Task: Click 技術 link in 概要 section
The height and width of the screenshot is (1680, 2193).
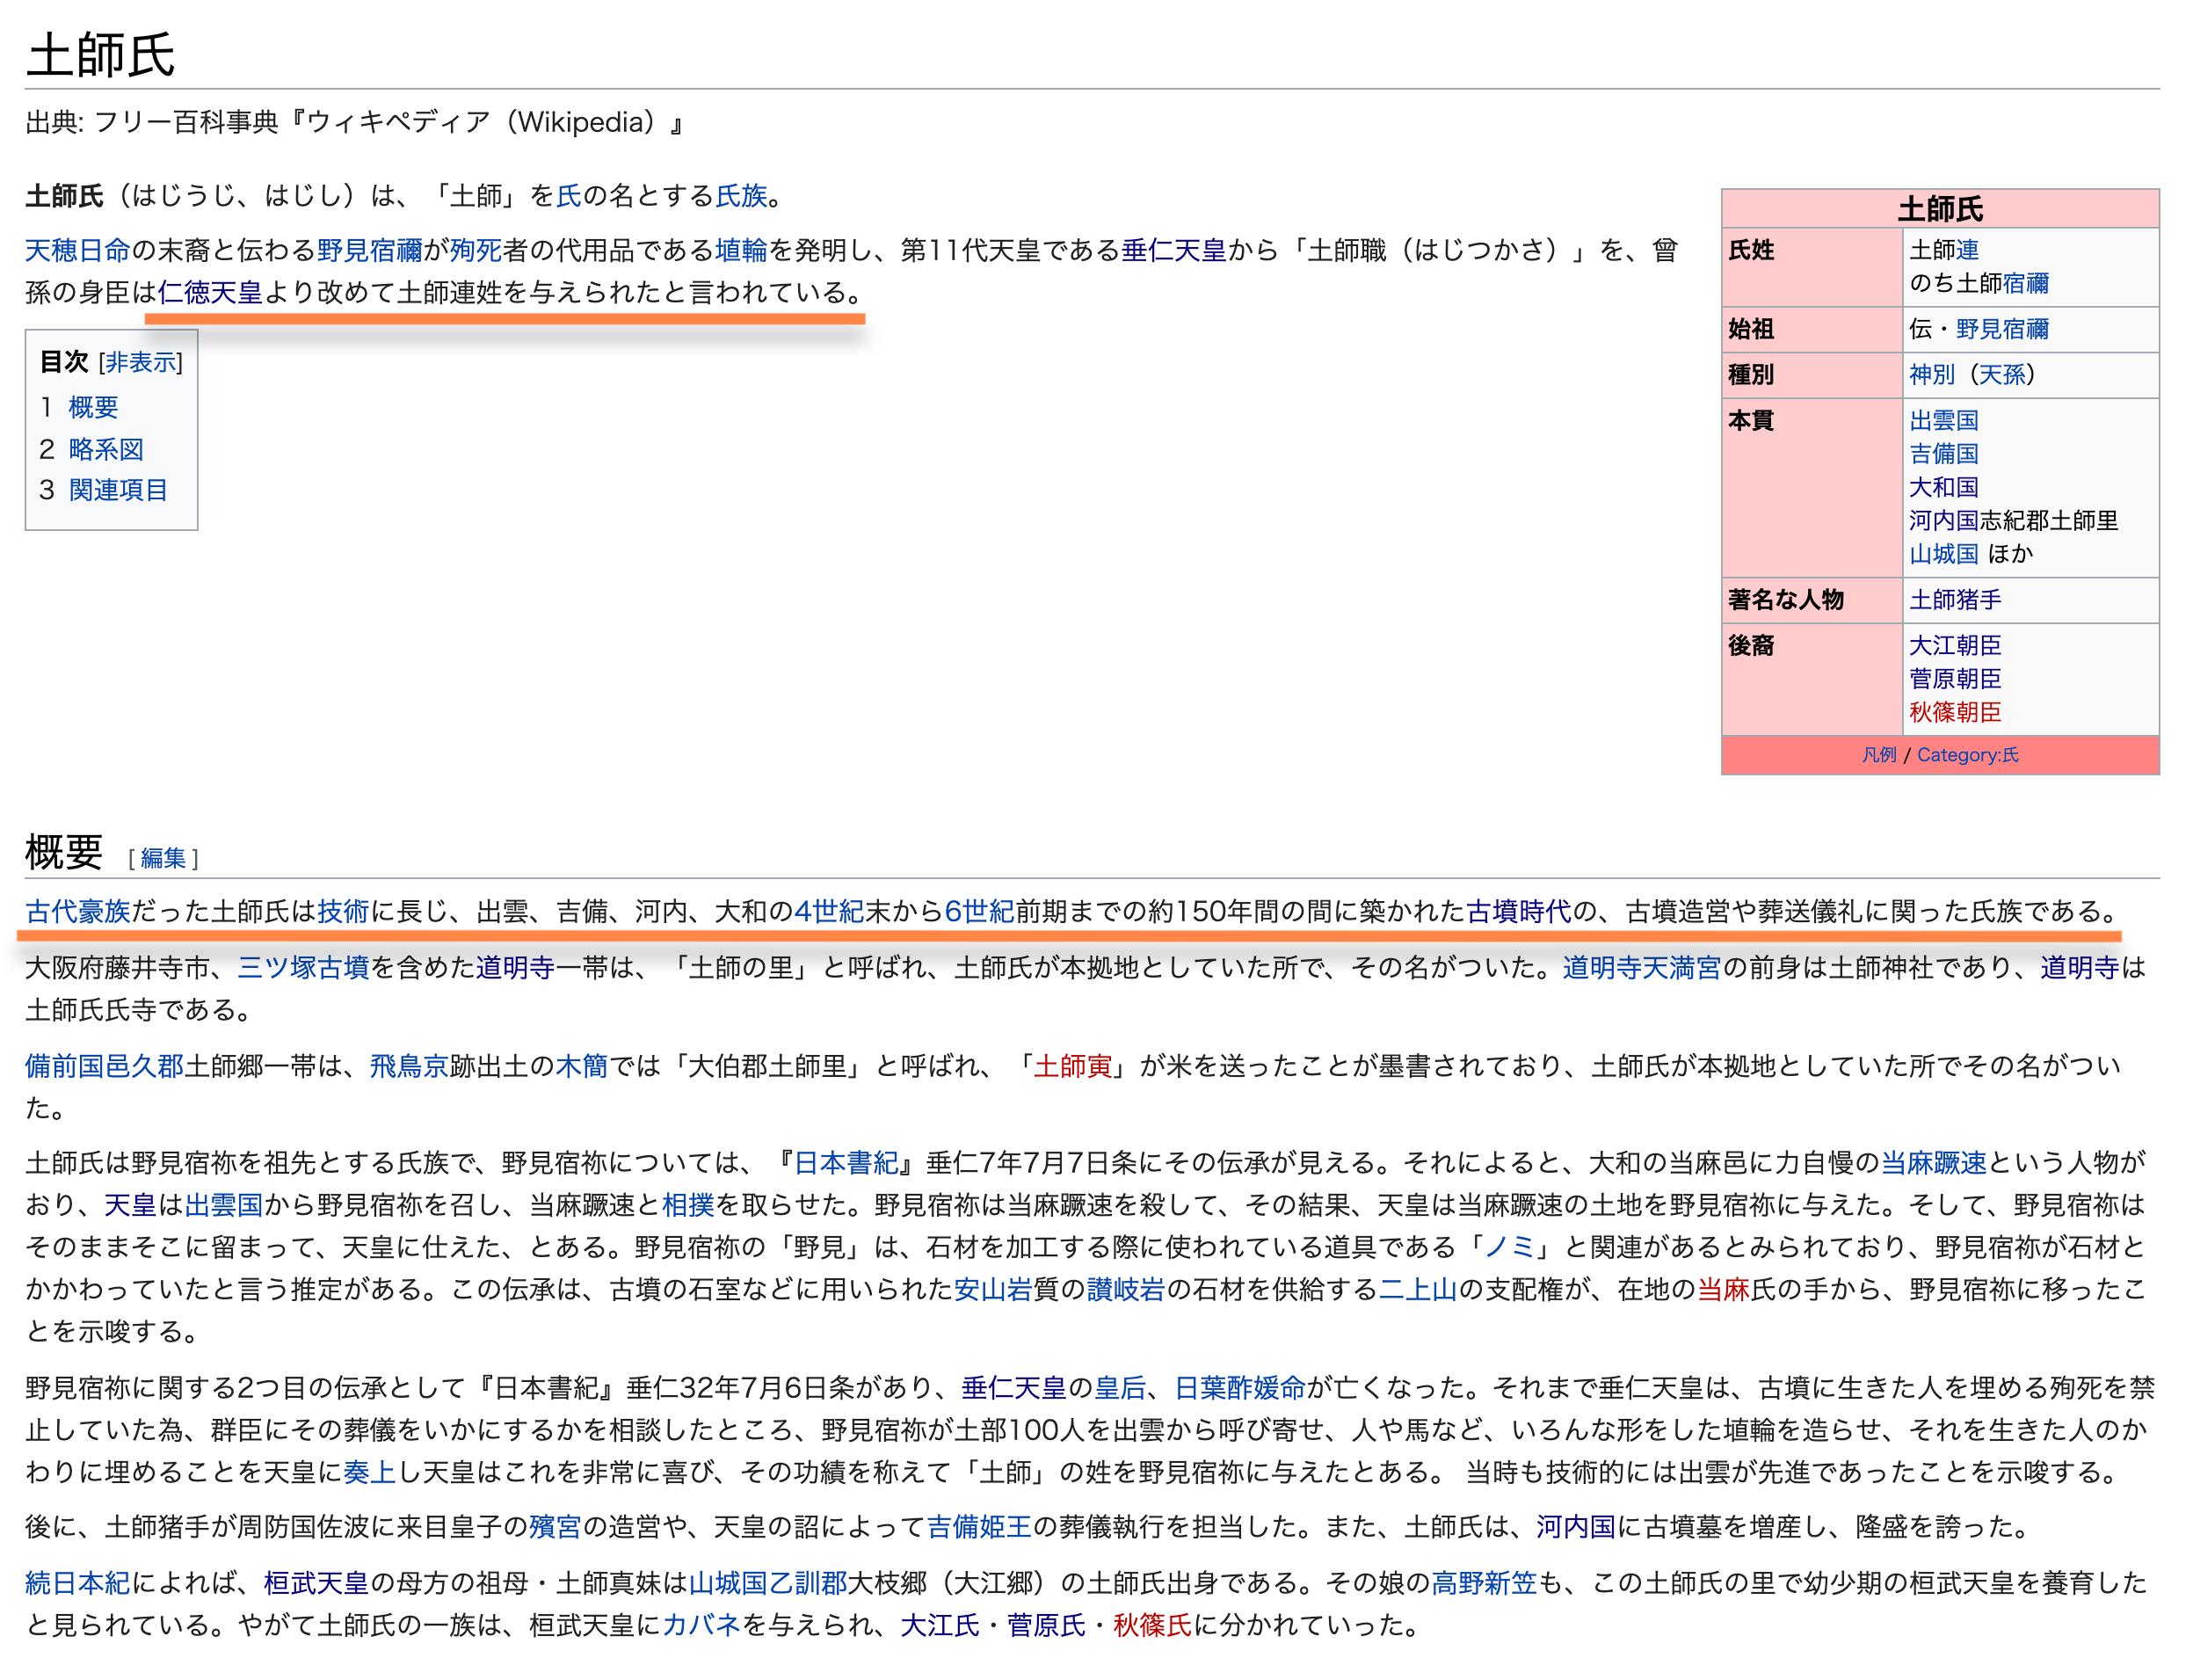Action: tap(343, 911)
